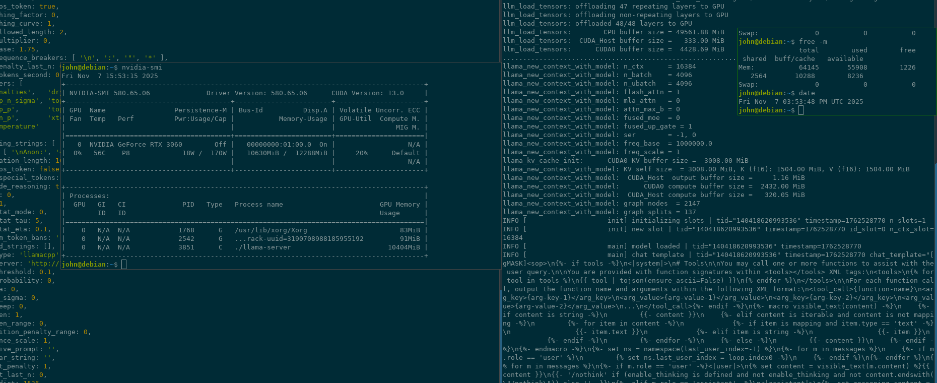The height and width of the screenshot is (383, 937).
Task: Click 'llama_kv_cache_init:' log prefix
Action: coord(543,161)
